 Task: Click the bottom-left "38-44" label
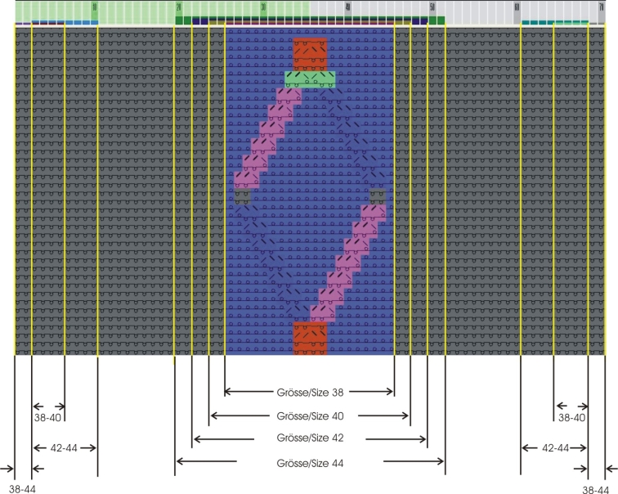point(16,488)
